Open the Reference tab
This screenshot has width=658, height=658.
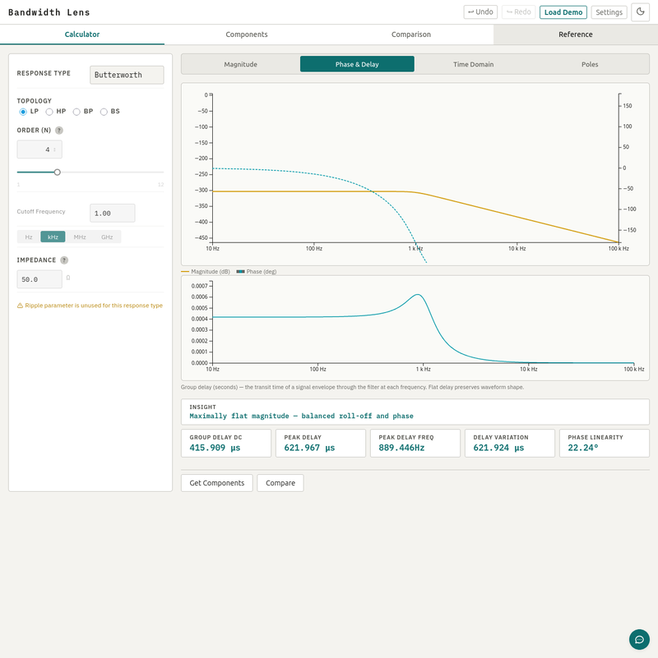click(x=575, y=35)
